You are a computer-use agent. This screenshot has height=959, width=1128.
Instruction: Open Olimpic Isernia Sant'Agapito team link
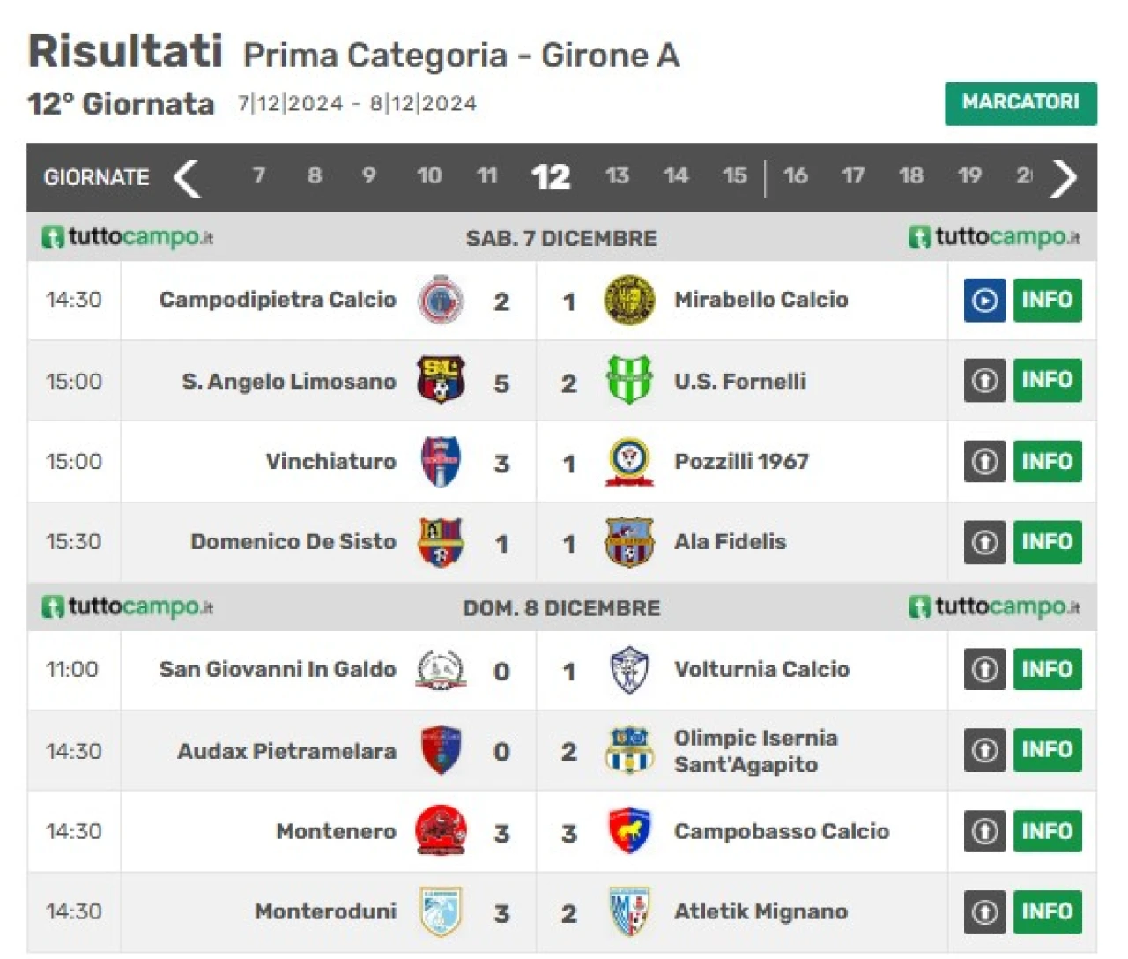click(x=755, y=751)
